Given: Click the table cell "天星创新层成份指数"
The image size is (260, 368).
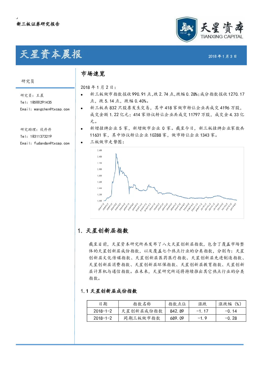Looking at the screenshot, I should tap(142, 311).
